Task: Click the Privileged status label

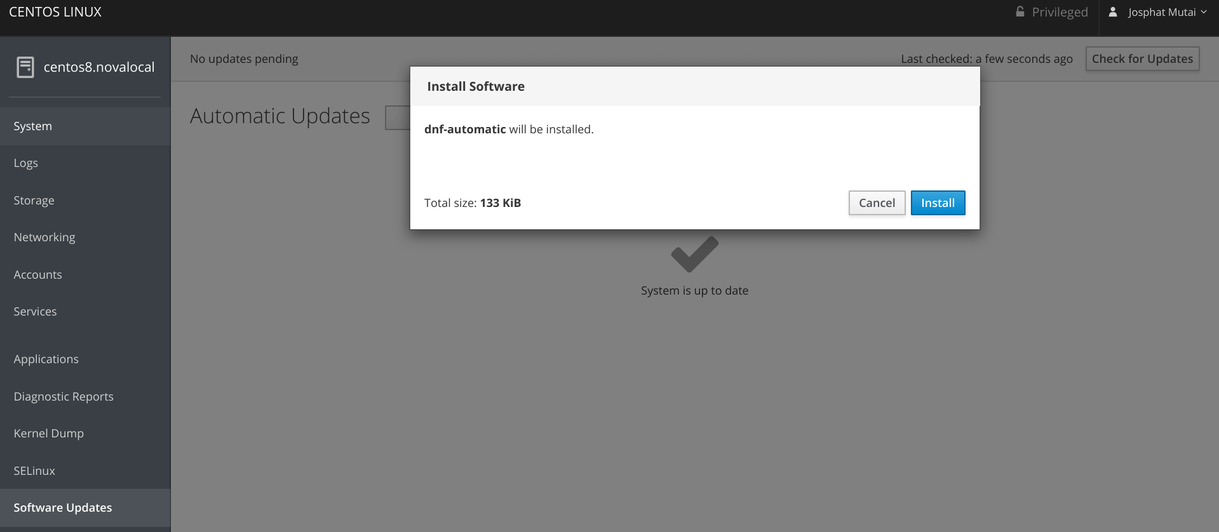Action: pos(1060,12)
